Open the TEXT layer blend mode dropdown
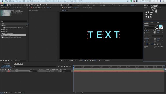The image size is (166, 94). [x=33, y=71]
